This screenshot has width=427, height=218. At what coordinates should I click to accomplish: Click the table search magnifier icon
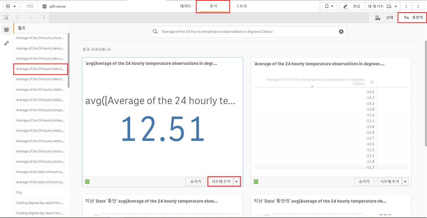click(x=372, y=82)
